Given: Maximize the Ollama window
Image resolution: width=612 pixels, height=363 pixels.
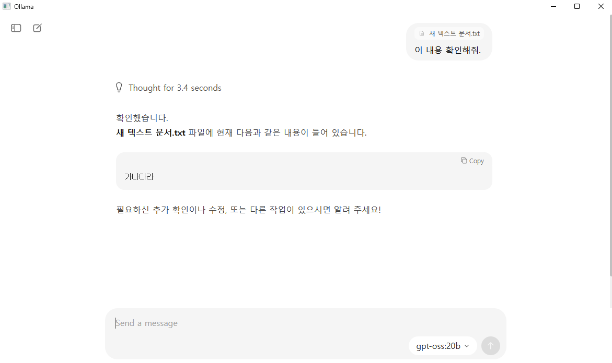Looking at the screenshot, I should point(577,6).
